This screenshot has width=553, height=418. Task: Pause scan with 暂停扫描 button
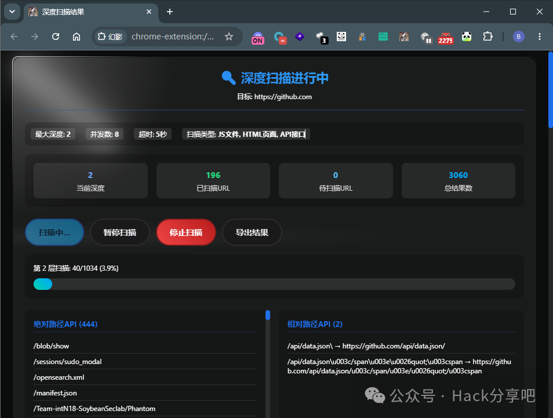120,232
